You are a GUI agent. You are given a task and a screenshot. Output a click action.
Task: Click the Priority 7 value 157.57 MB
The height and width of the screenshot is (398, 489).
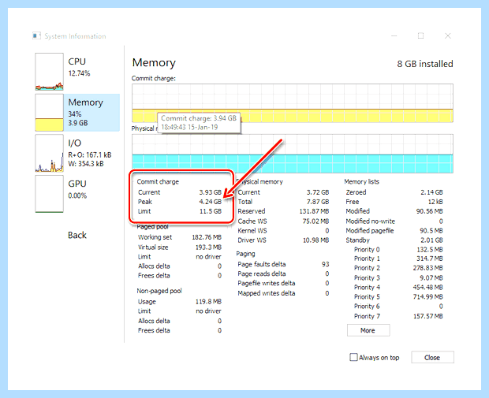pos(427,316)
